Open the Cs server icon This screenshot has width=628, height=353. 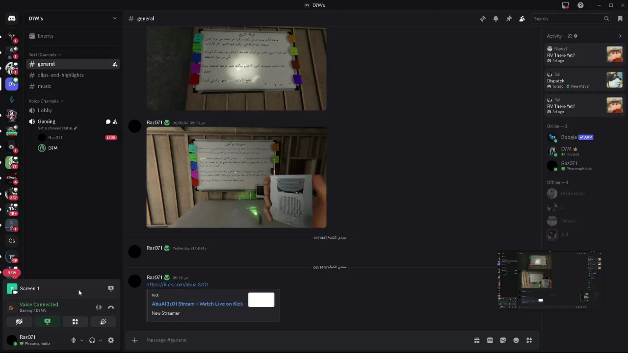[12, 241]
